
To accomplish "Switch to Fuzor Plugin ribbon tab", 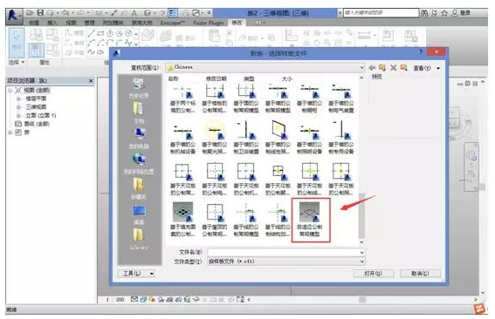I will point(209,23).
